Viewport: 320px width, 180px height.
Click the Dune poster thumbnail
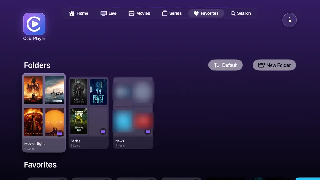[x=55, y=122]
